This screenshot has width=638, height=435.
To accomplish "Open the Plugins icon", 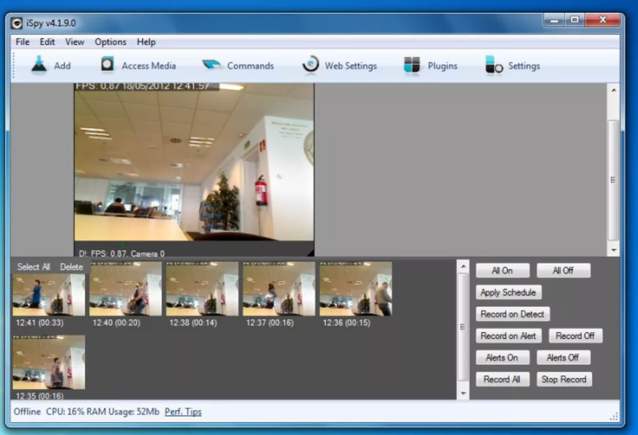I will (x=412, y=65).
